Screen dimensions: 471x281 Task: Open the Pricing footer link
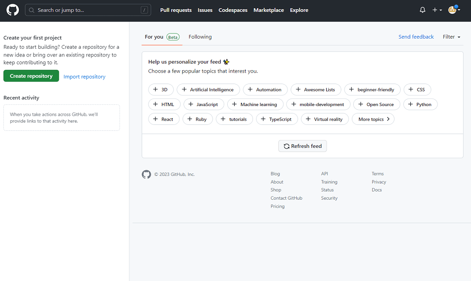(x=277, y=206)
